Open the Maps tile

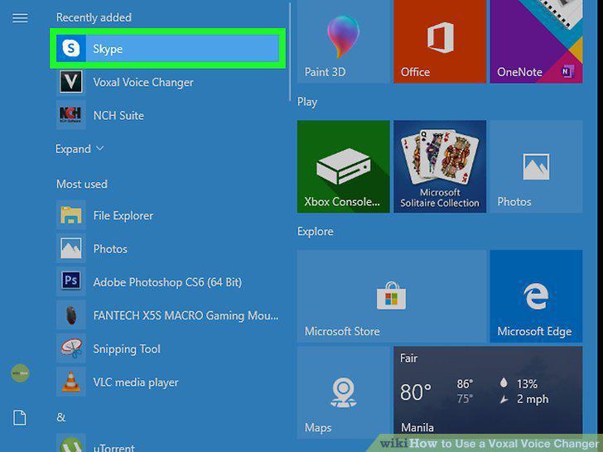[343, 392]
